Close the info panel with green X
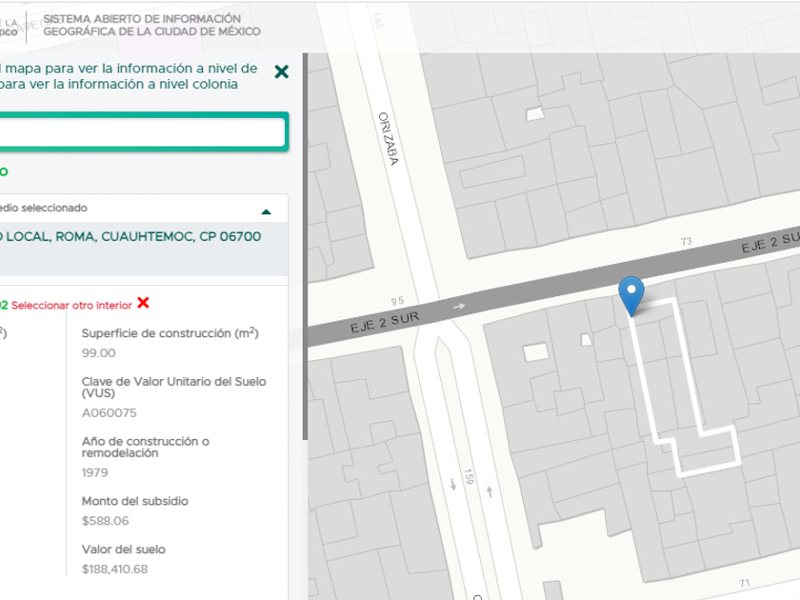 click(x=281, y=71)
